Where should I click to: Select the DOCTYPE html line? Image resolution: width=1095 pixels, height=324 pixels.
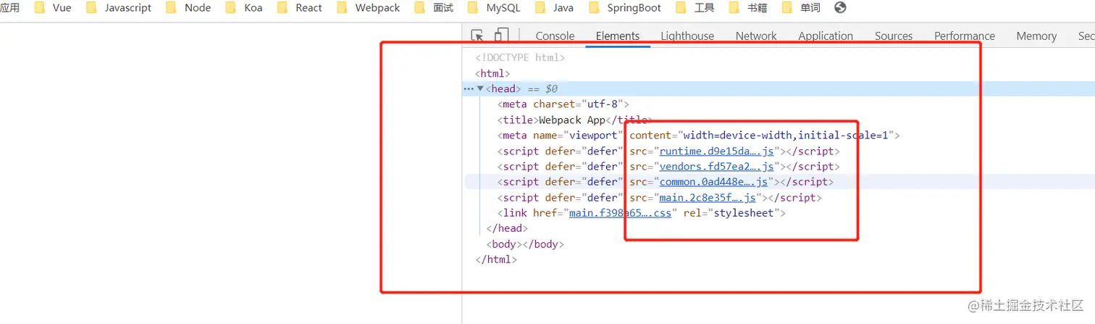coord(520,57)
